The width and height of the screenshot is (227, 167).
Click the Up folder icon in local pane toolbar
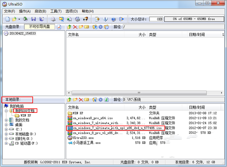click(x=69, y=100)
